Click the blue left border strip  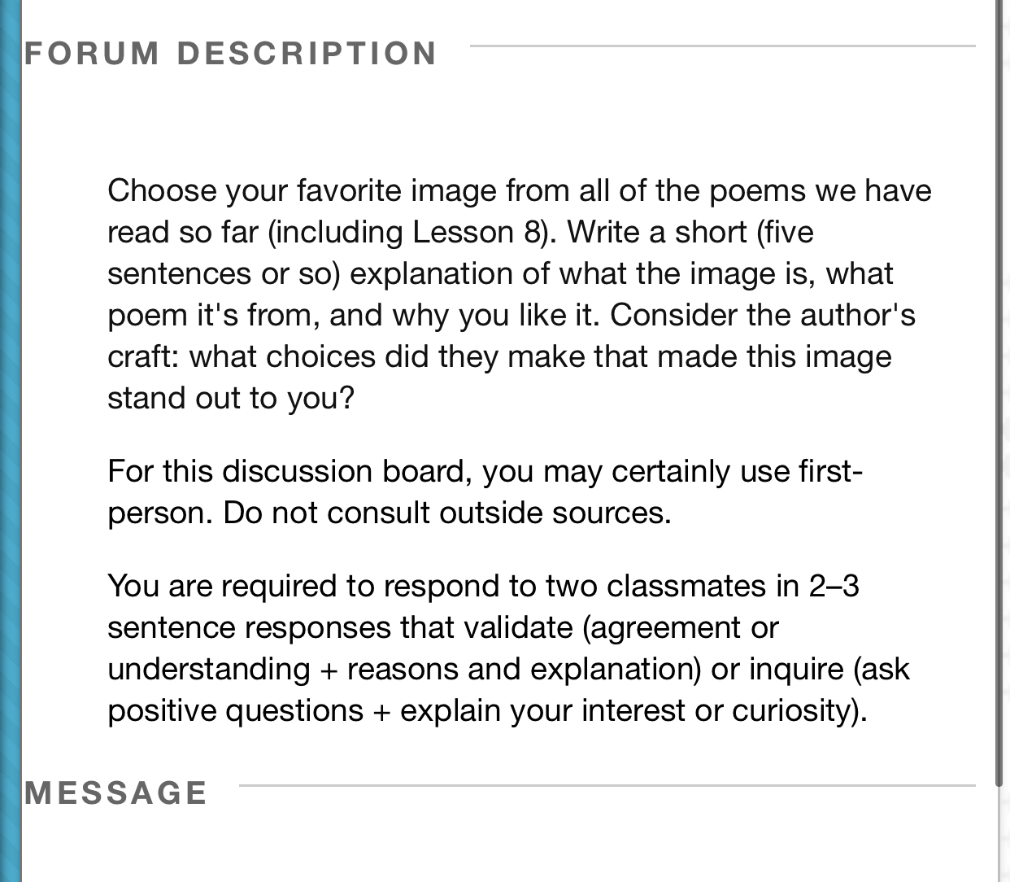(x=10, y=439)
